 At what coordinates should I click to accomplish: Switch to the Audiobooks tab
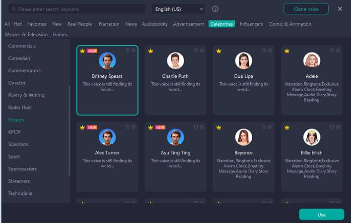tap(154, 24)
